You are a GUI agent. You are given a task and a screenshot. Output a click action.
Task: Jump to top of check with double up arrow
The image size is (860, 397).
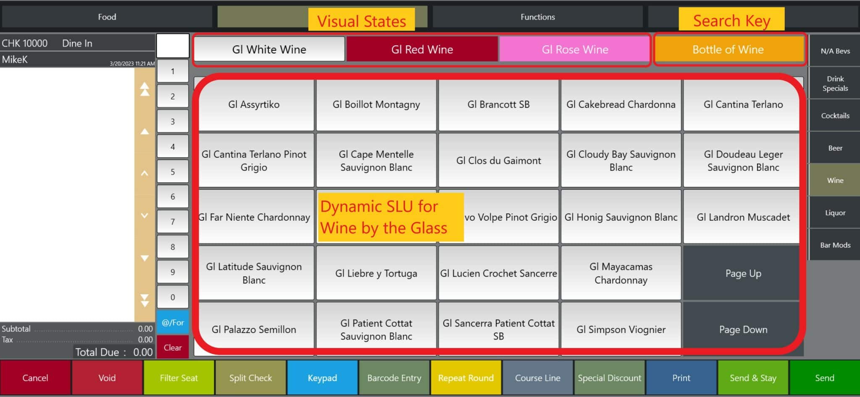(x=144, y=89)
